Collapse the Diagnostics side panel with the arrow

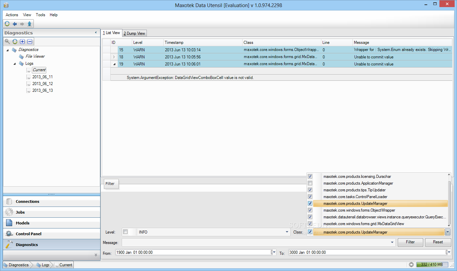coord(96,33)
